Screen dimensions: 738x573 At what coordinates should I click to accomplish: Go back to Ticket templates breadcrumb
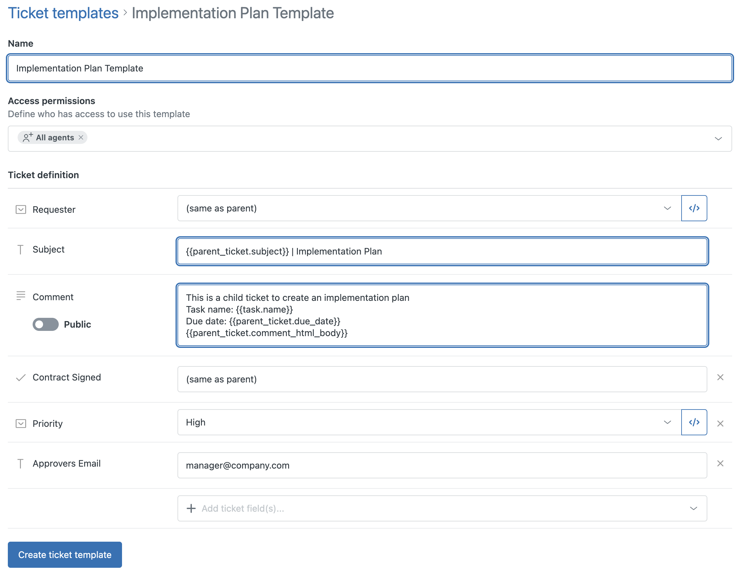coord(63,13)
